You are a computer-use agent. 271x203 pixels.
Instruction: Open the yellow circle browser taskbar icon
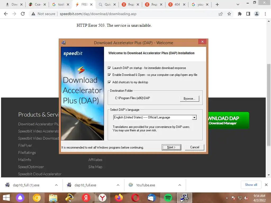click(37, 198)
